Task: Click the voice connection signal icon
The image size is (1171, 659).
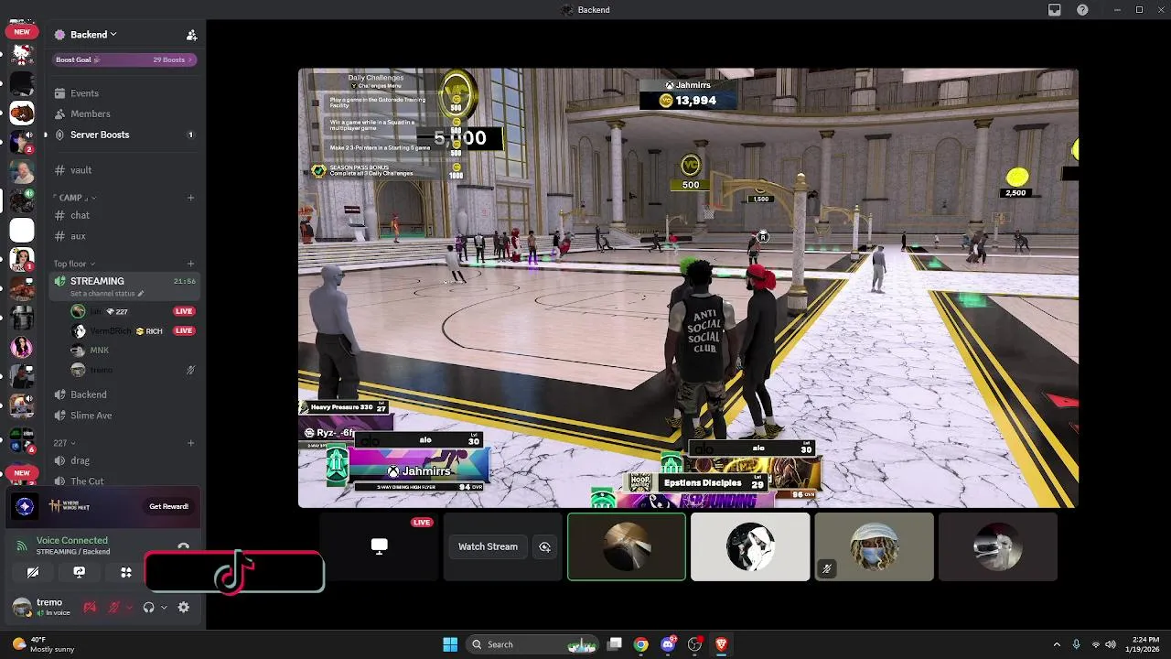Action: tap(22, 546)
